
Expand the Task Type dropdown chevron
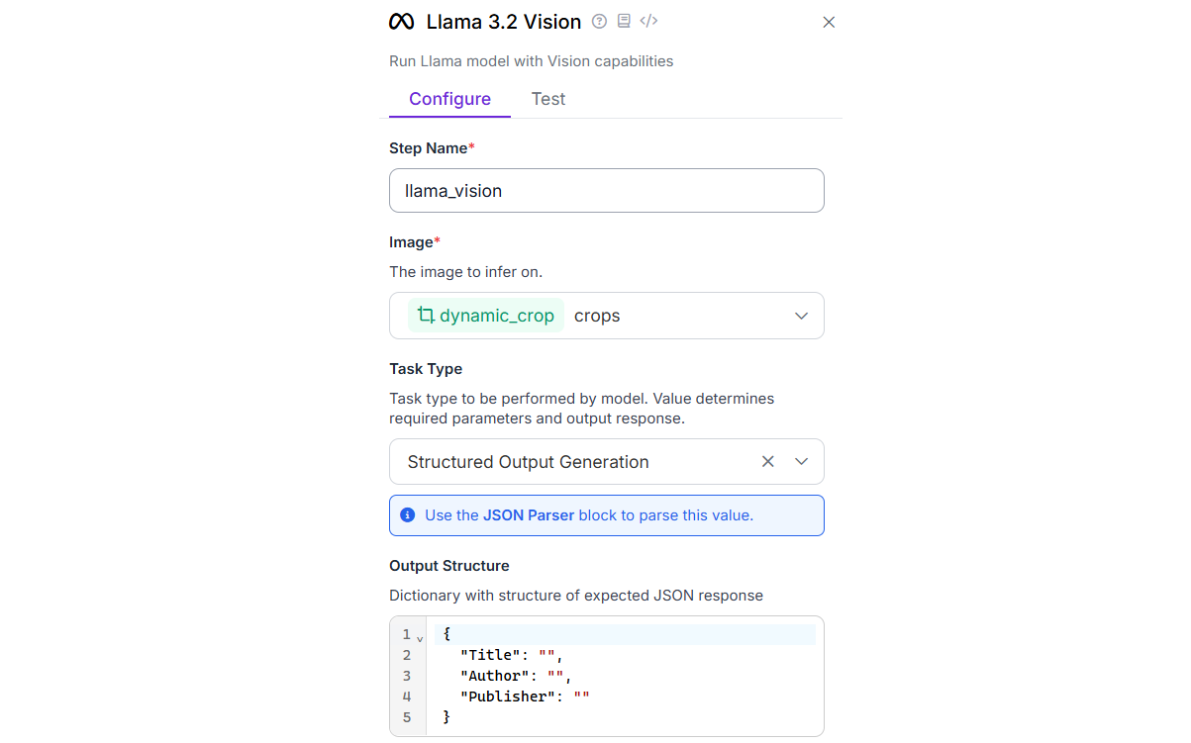pyautogui.click(x=802, y=462)
